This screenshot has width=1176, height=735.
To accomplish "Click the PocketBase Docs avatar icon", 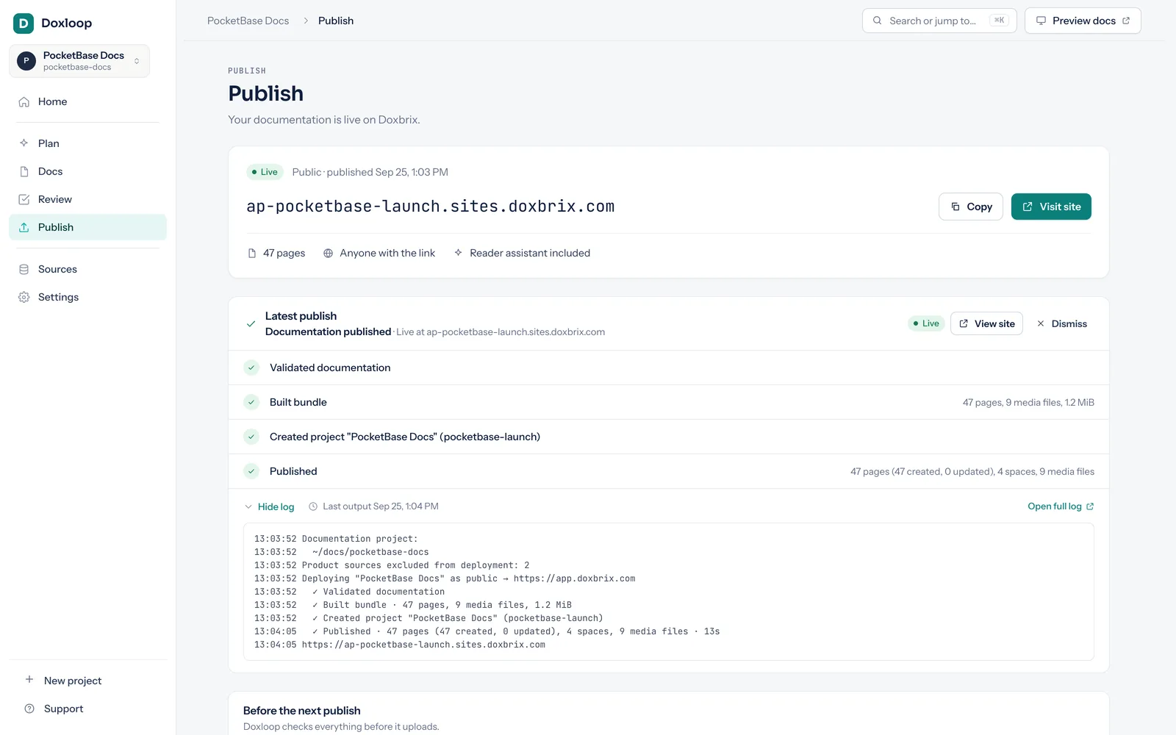I will pyautogui.click(x=26, y=61).
